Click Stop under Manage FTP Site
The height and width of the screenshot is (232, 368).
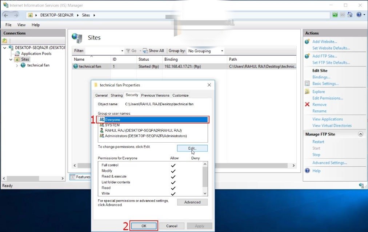(316, 155)
